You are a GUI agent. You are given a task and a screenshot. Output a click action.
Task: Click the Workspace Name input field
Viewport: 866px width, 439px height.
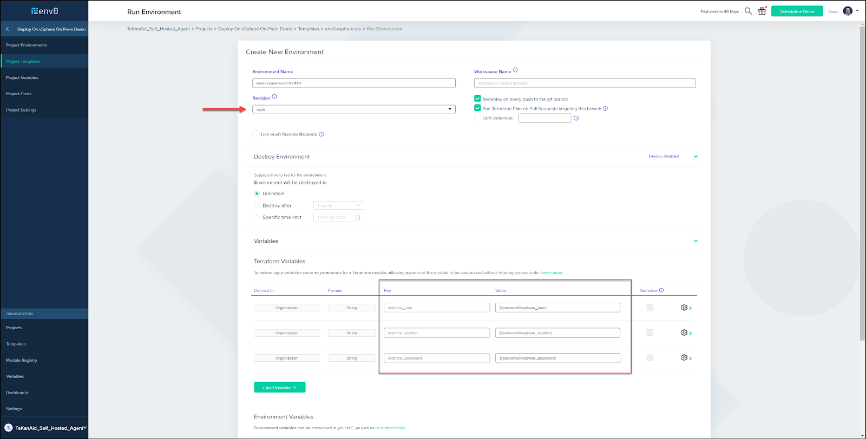585,83
